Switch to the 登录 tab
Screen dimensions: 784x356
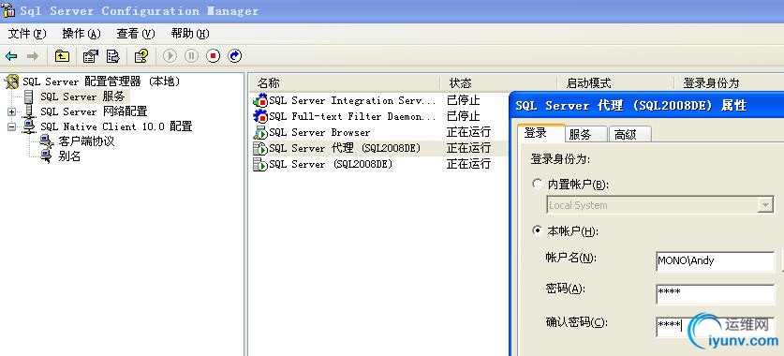(x=540, y=133)
